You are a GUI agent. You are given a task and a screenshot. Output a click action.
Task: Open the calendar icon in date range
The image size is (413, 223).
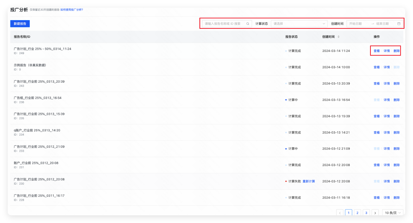tap(399, 24)
